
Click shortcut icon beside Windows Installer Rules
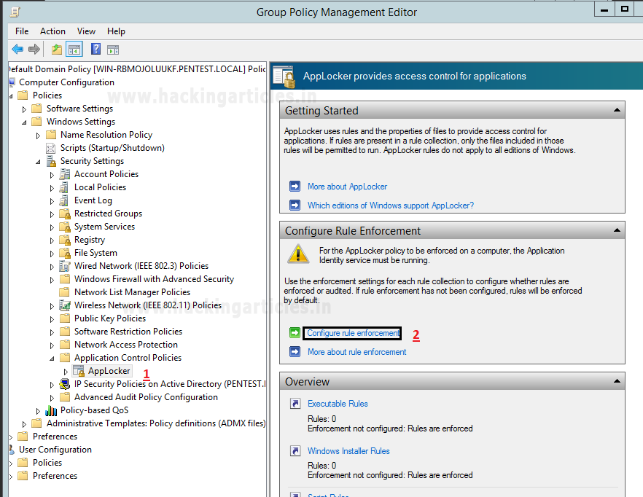point(295,450)
